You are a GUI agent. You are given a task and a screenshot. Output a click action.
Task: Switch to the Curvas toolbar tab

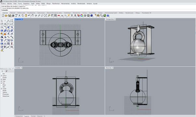coord(85,13)
